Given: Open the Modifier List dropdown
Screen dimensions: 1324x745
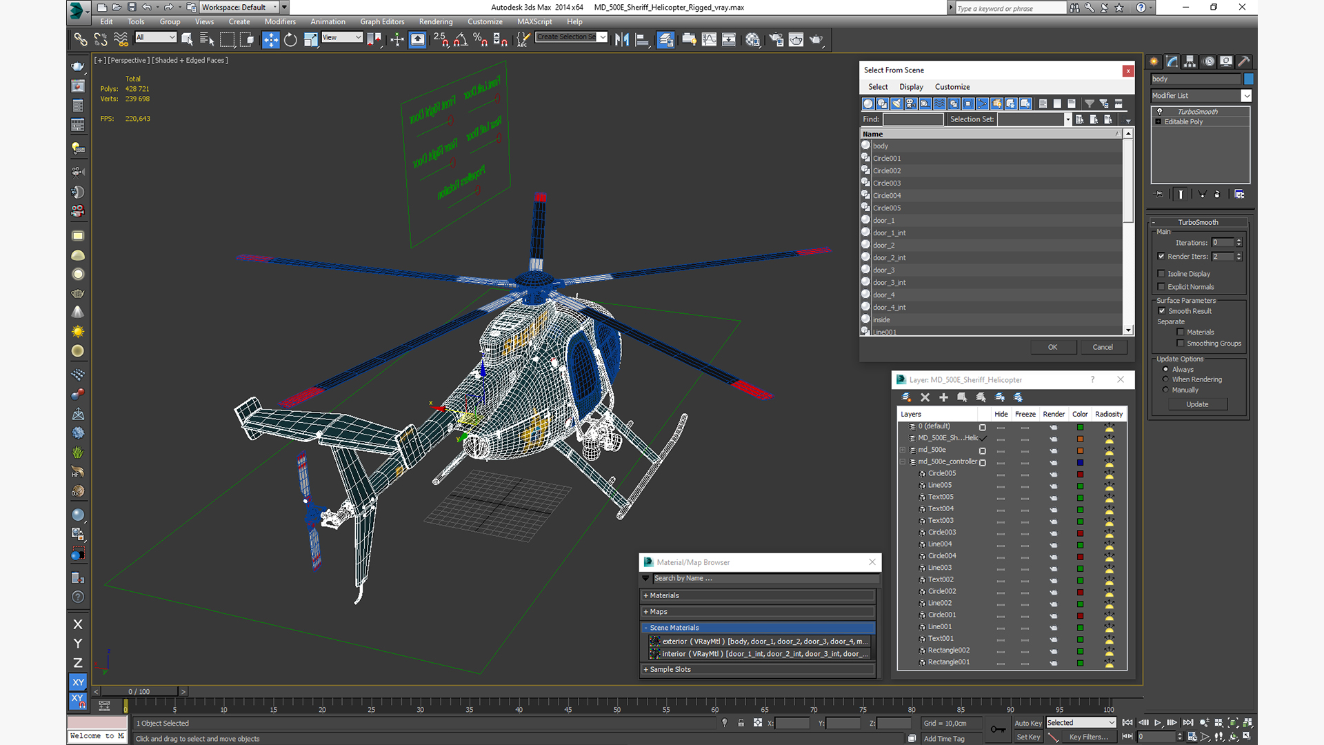Looking at the screenshot, I should pos(1201,96).
